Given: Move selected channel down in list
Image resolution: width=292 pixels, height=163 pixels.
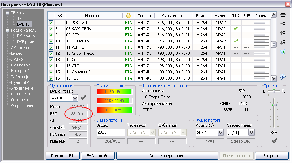Looking at the screenshot, I should tap(283, 42).
